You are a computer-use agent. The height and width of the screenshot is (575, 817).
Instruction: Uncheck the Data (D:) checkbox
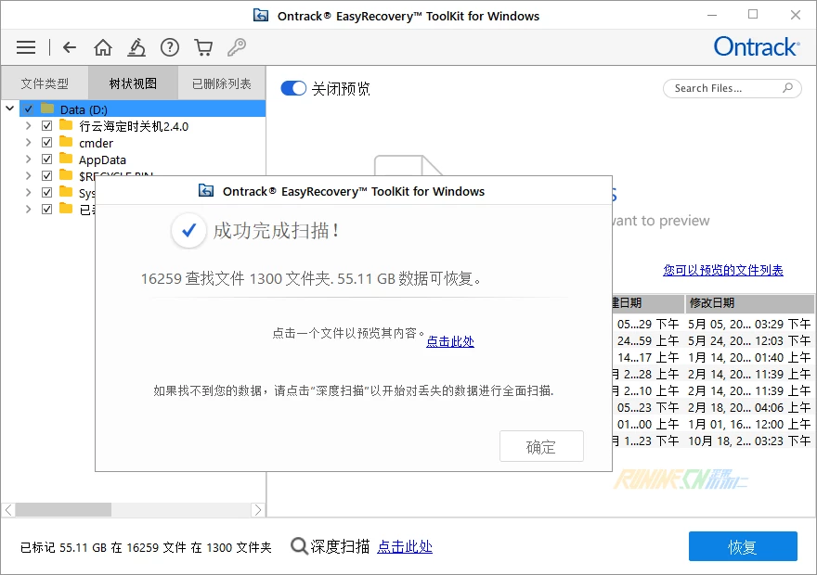29,109
